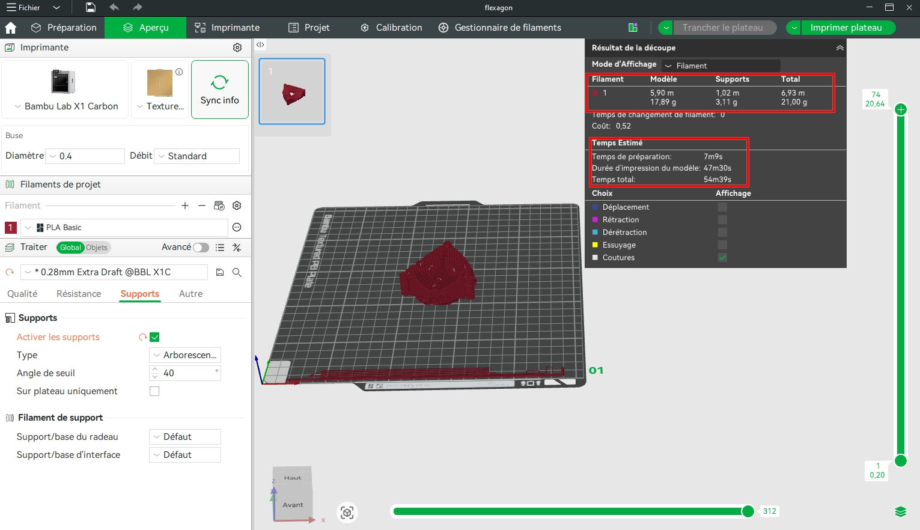The height and width of the screenshot is (530, 920).
Task: Open the Résistance settings tab
Action: [x=79, y=294]
